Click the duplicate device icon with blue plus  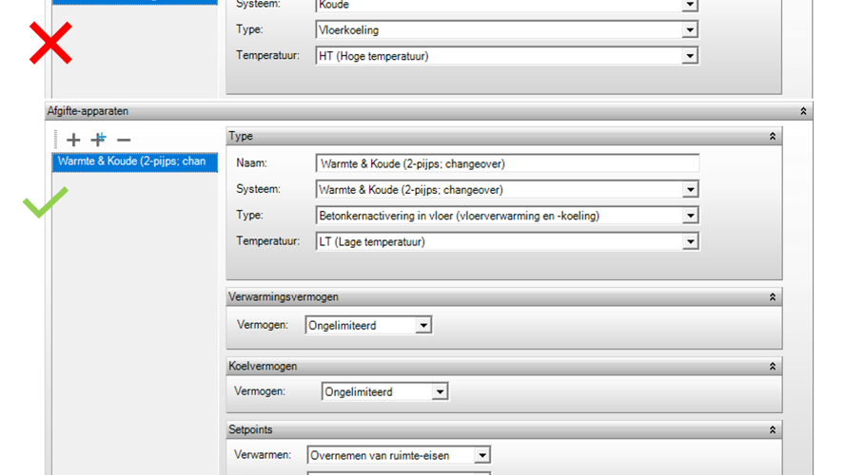click(x=98, y=140)
